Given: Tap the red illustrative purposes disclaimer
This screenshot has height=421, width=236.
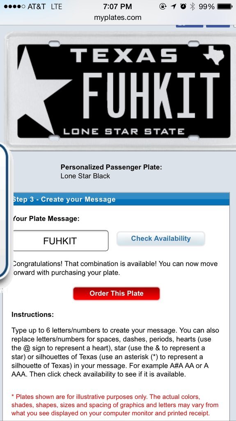Looking at the screenshot, I should 115,405.
